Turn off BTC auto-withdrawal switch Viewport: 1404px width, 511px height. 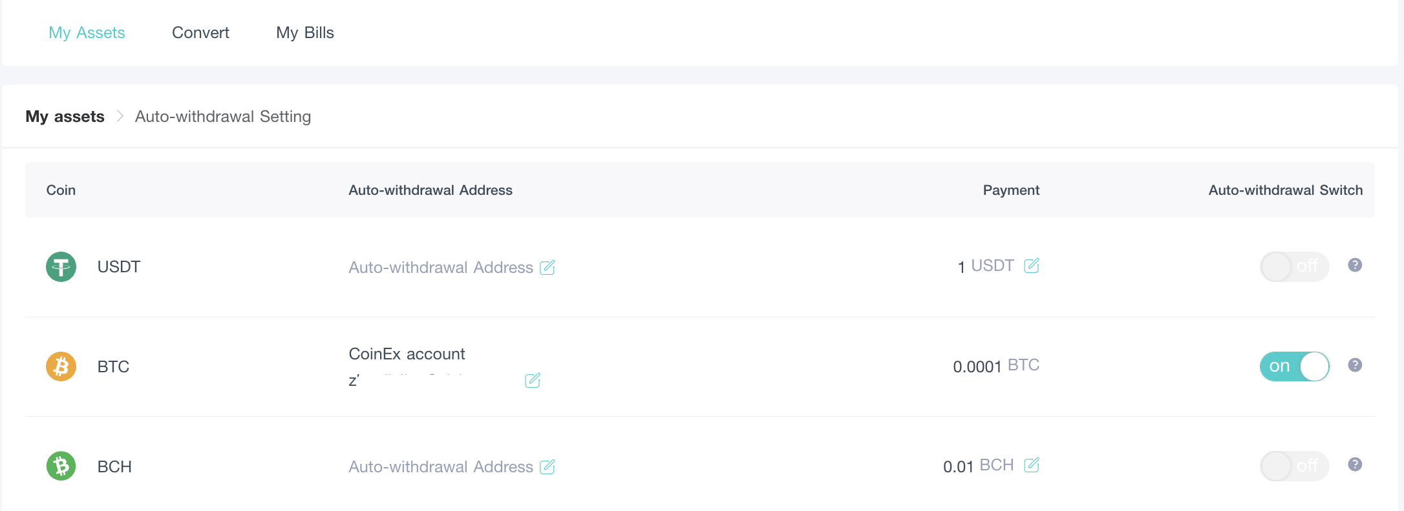click(1294, 366)
